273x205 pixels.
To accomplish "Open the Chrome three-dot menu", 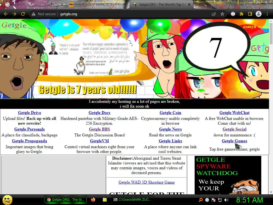I will pyautogui.click(x=267, y=14).
